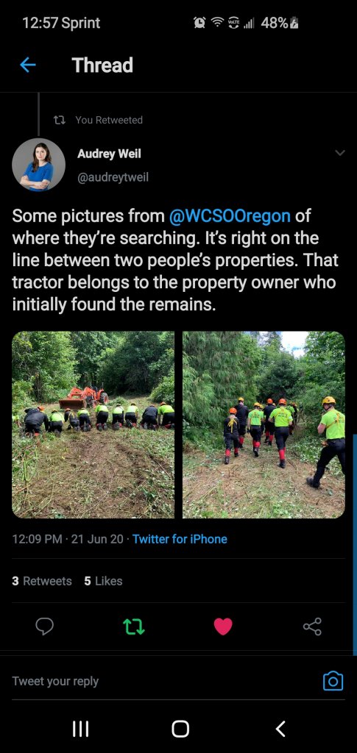This screenshot has width=357, height=753.
Task: View the 5 Likes list
Action: coord(103,581)
